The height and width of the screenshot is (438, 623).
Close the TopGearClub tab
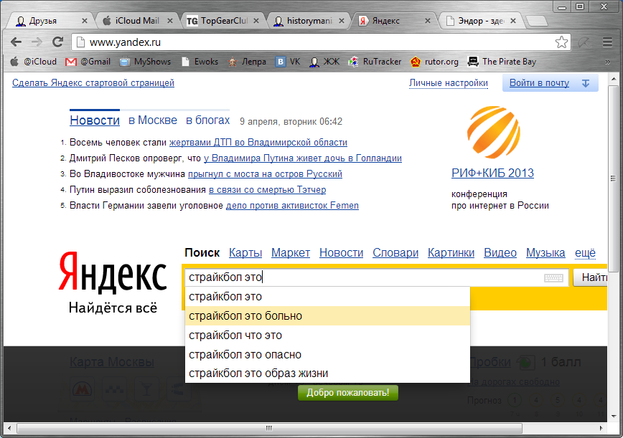coord(256,21)
